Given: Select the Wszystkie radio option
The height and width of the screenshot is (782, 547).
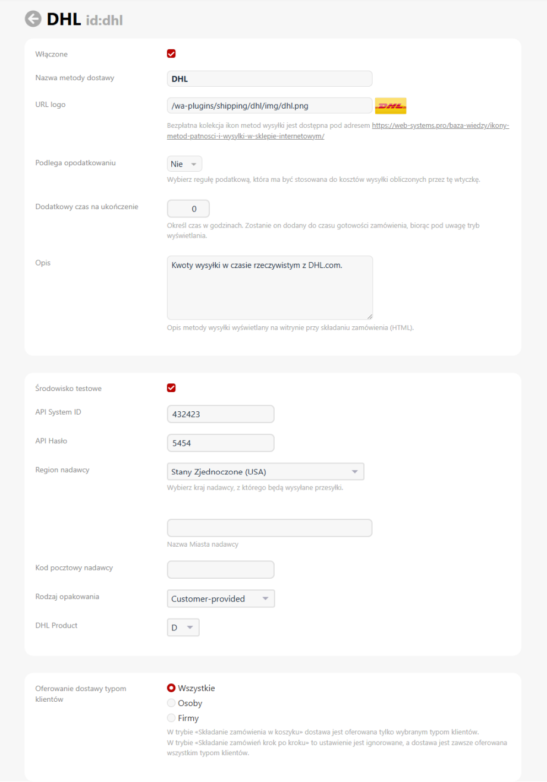Looking at the screenshot, I should tap(171, 688).
